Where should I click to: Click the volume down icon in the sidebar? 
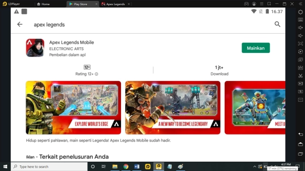[x=300, y=36]
